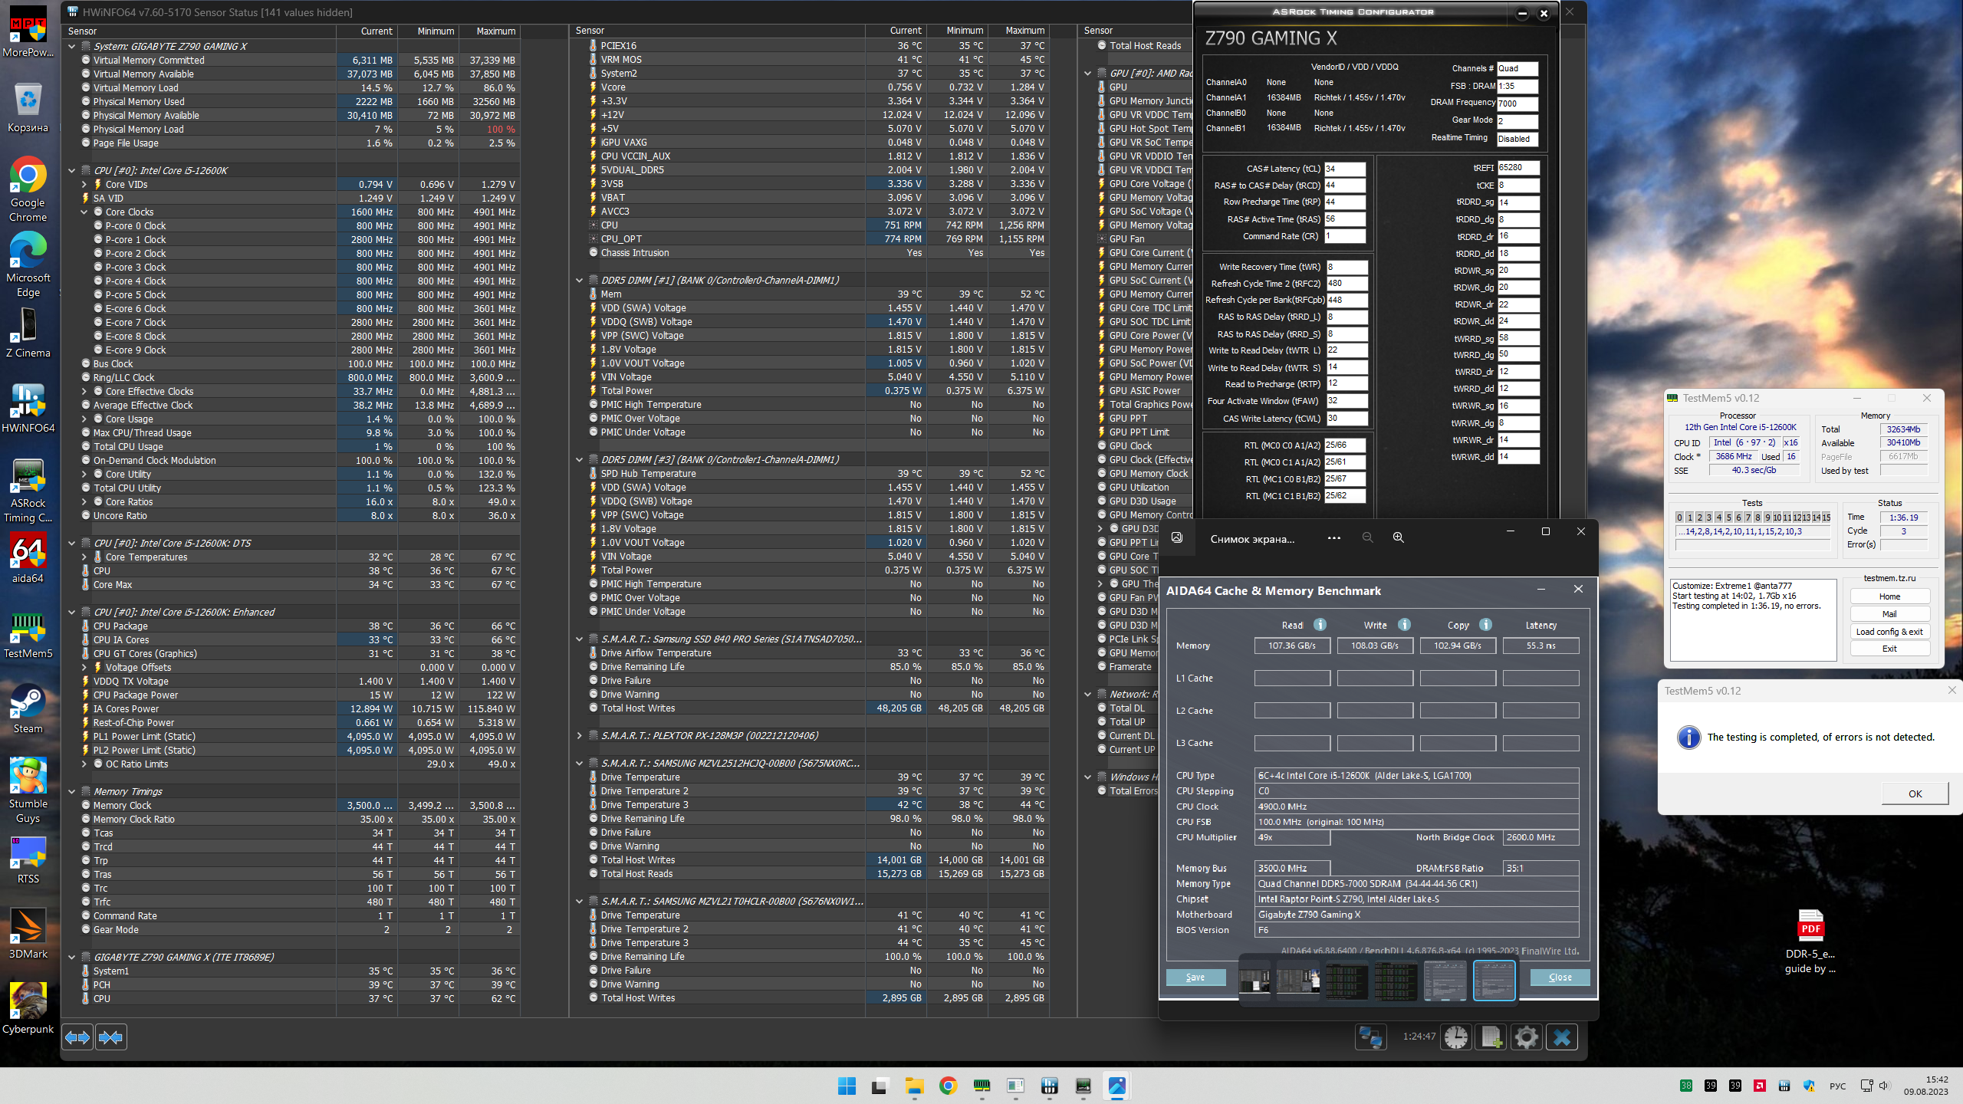
Task: Collapse the Core Clocks tree node
Action: point(84,212)
